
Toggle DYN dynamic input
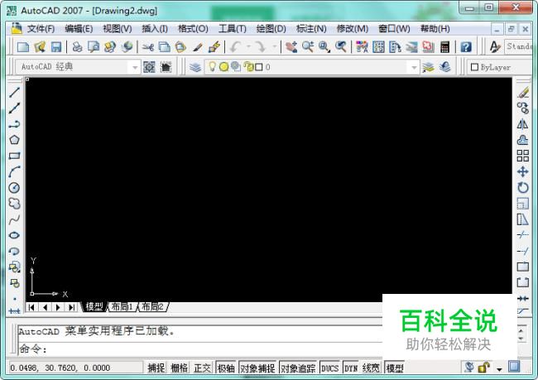coord(351,368)
